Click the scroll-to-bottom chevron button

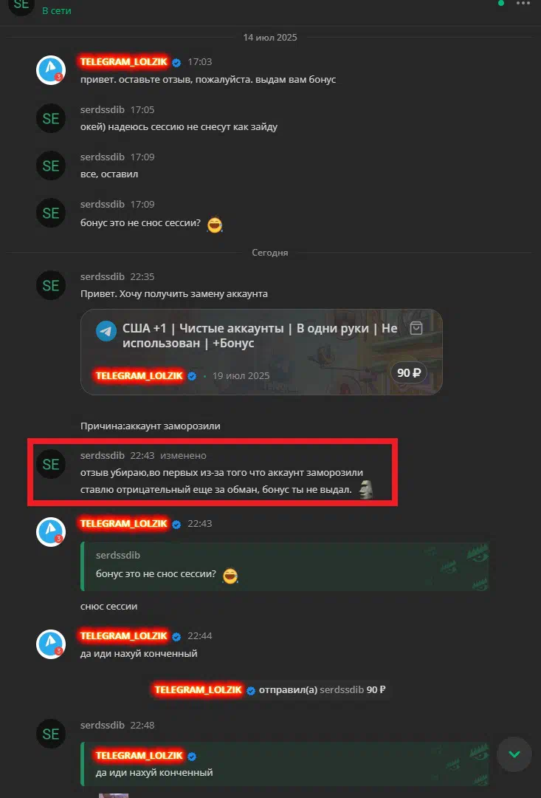[514, 754]
